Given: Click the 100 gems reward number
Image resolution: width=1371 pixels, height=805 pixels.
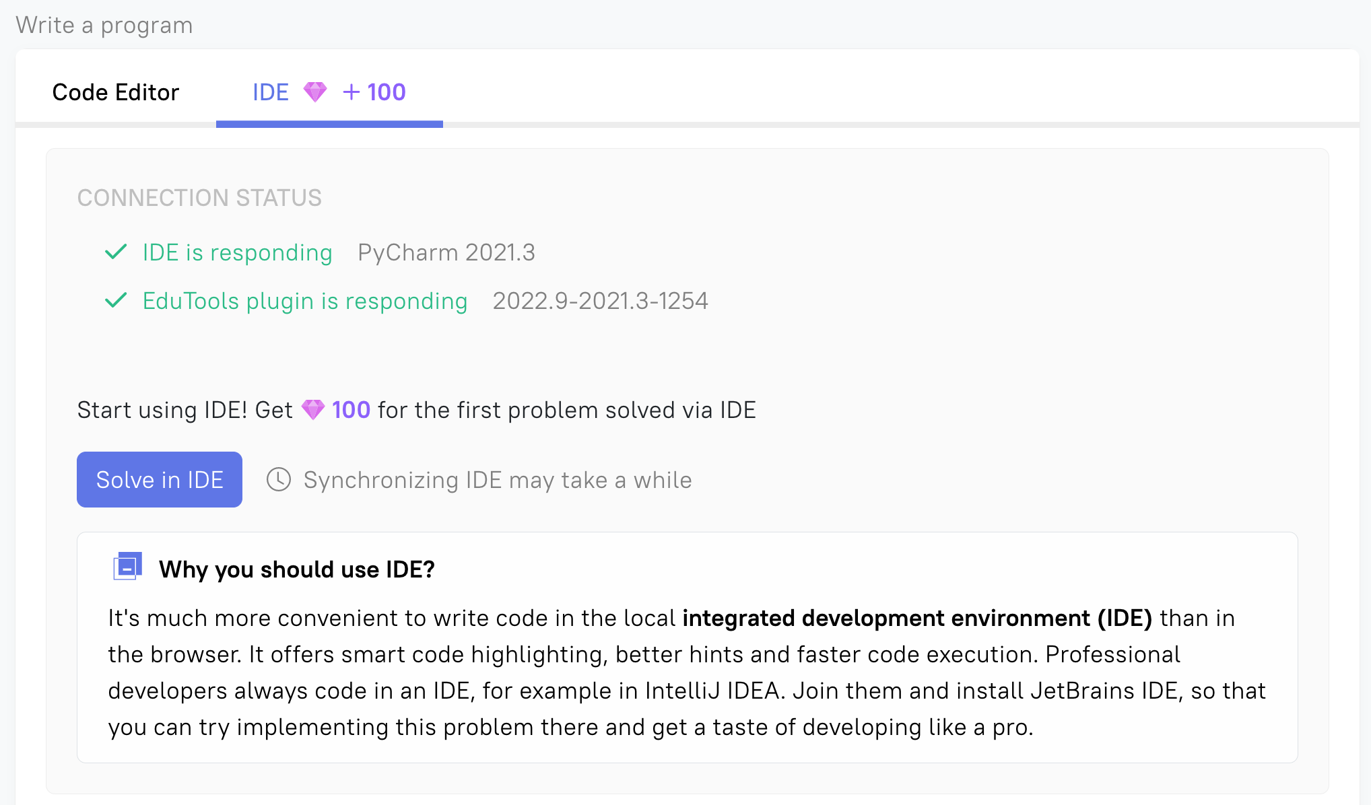Looking at the screenshot, I should click(x=351, y=410).
